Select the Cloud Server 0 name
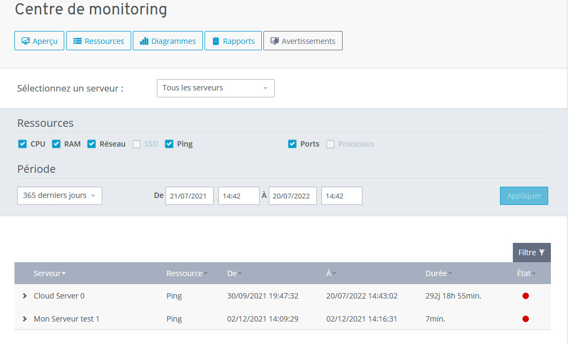Screen dimensions: 568x344 59,296
